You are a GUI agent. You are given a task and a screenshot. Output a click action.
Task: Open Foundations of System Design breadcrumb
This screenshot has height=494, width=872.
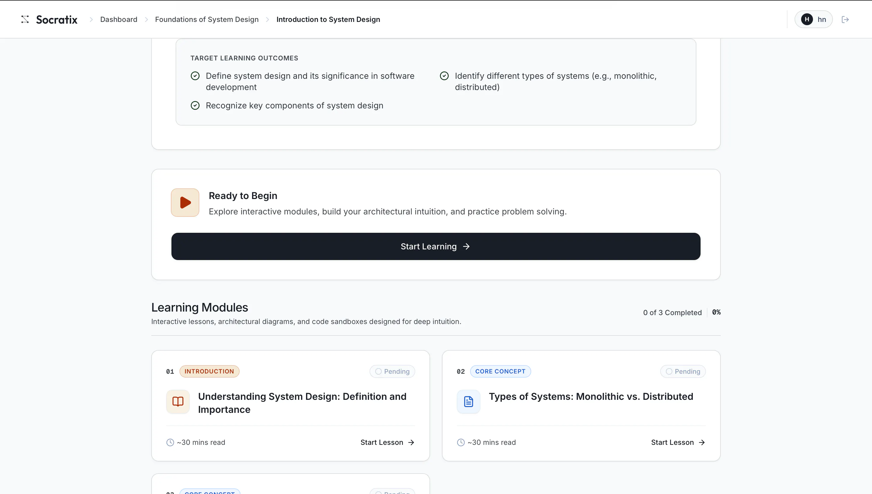pos(206,19)
